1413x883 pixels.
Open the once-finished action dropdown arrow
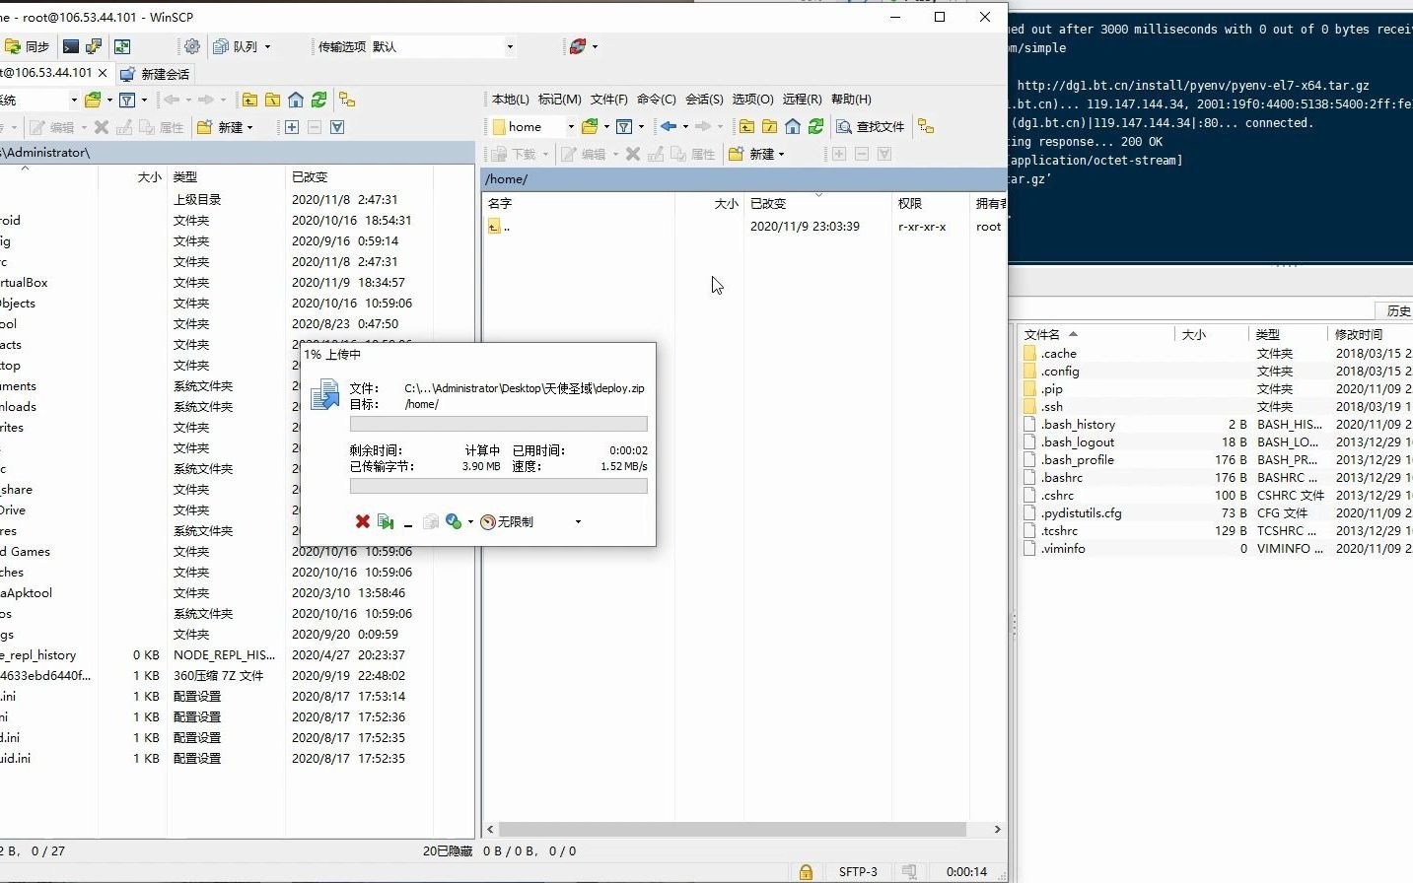(x=470, y=521)
